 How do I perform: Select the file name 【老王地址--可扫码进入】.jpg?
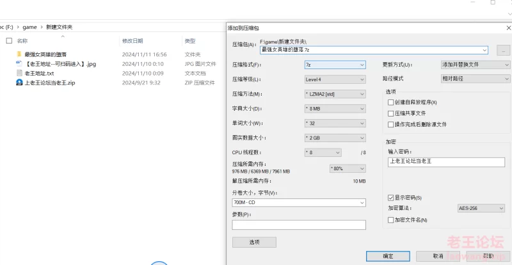(x=60, y=64)
